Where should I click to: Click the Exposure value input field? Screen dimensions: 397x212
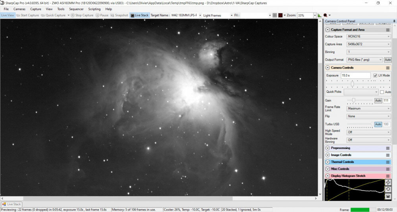coord(355,75)
